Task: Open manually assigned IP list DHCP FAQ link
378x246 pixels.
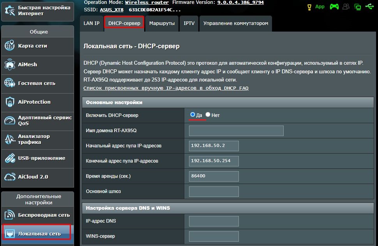Action: (166, 88)
